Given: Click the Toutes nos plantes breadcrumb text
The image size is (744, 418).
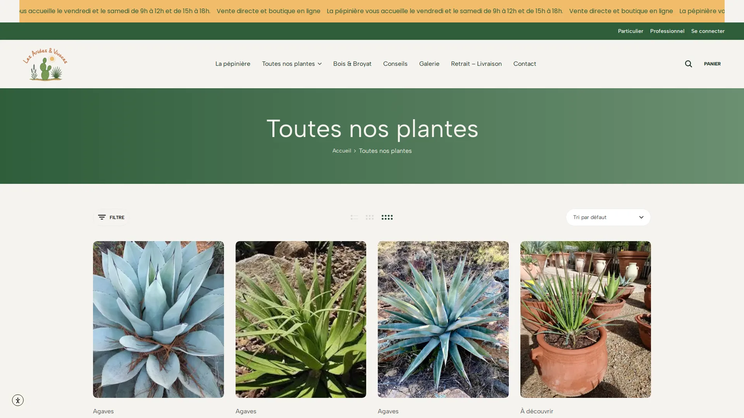Looking at the screenshot, I should (x=385, y=151).
